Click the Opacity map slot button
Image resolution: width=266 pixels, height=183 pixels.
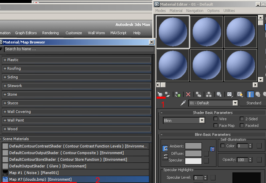point(259,160)
